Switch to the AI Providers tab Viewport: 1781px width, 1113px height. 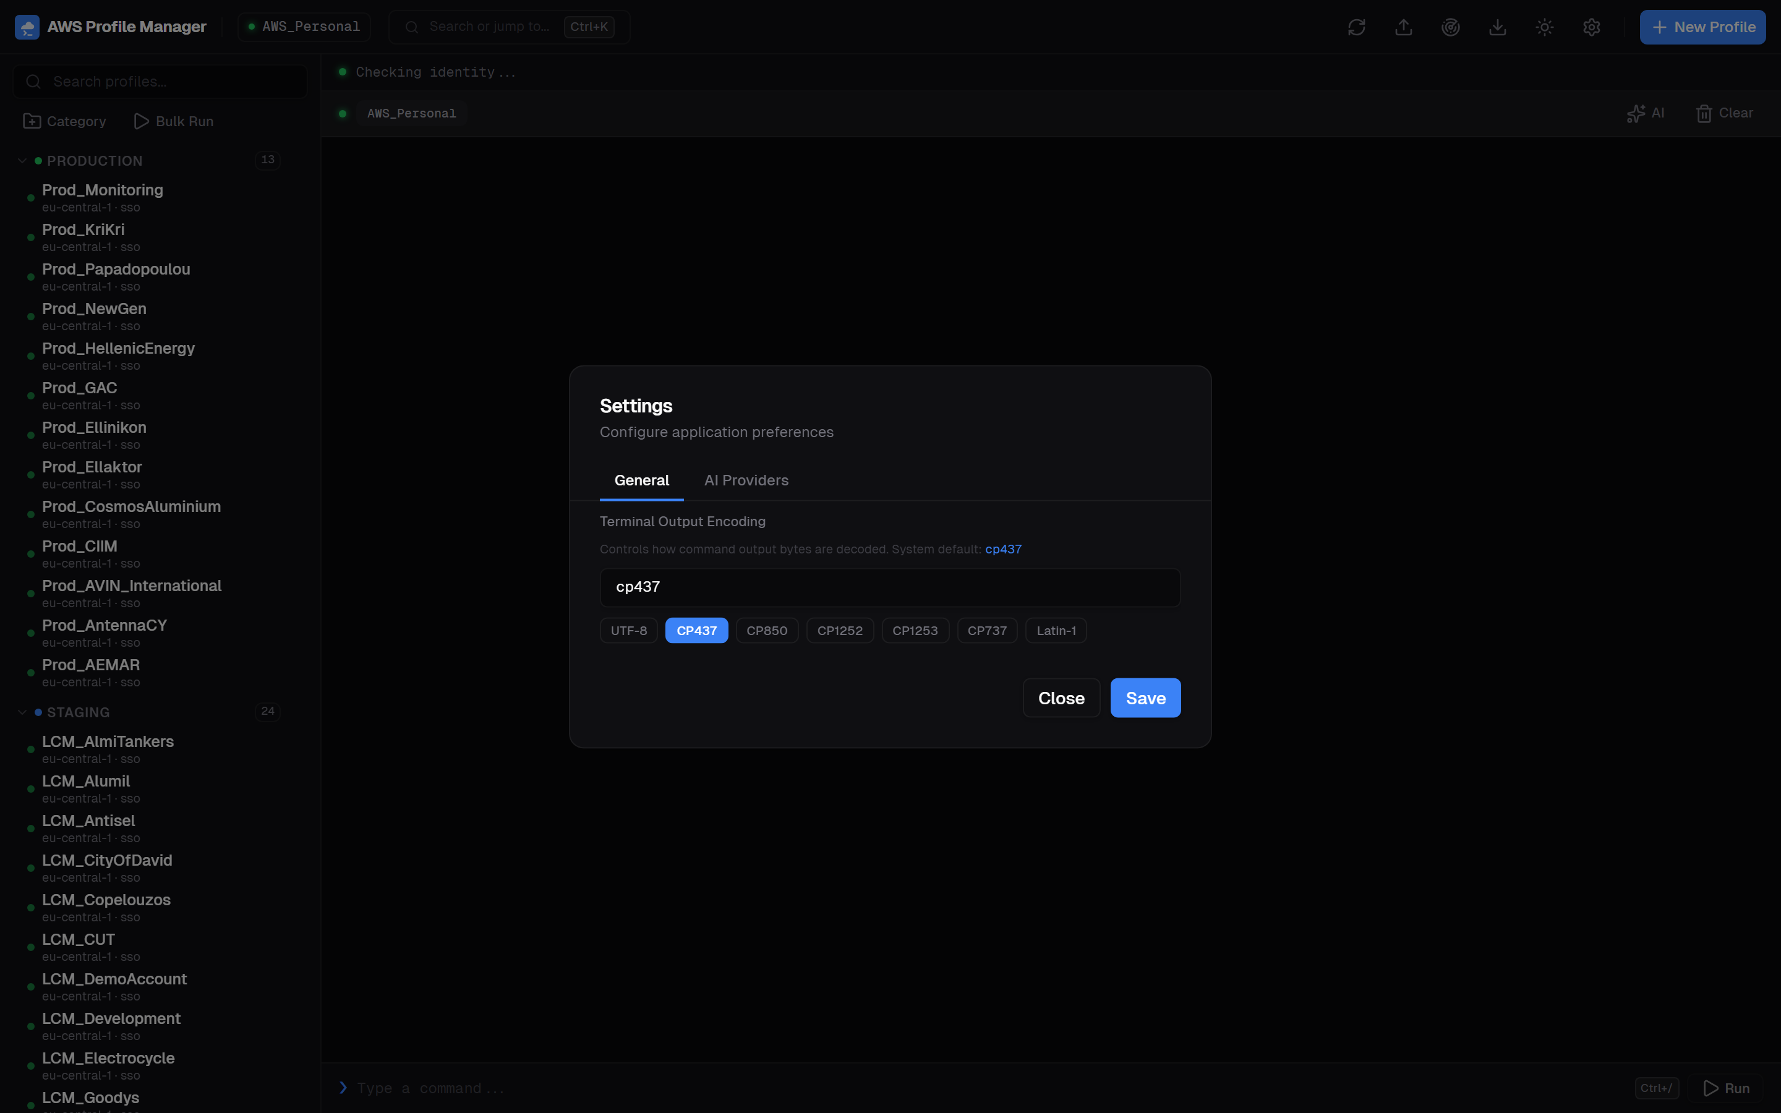click(746, 480)
